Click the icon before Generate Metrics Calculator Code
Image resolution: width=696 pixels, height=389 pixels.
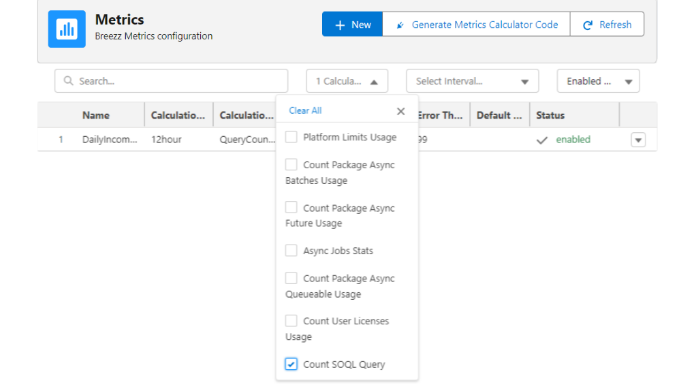(400, 25)
